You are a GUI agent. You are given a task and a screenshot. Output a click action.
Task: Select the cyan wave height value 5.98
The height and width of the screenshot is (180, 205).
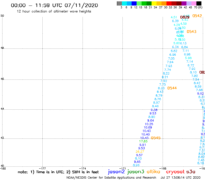[x=188, y=58]
